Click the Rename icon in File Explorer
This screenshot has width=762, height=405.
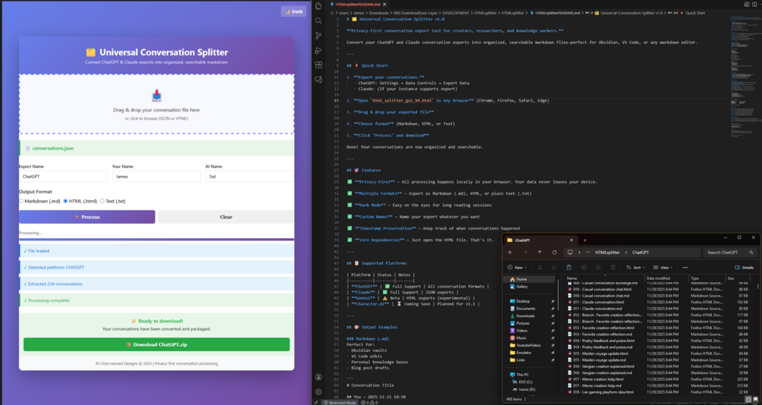coord(584,268)
